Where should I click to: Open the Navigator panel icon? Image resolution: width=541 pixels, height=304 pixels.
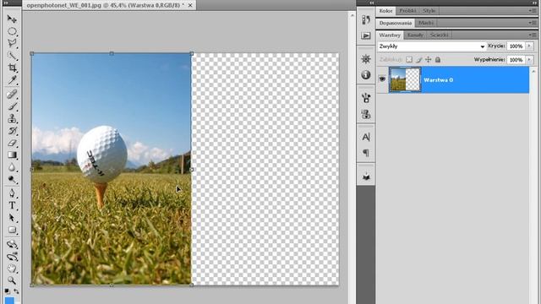point(366,59)
